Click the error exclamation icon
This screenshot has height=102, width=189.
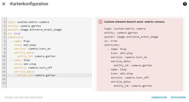101,22
